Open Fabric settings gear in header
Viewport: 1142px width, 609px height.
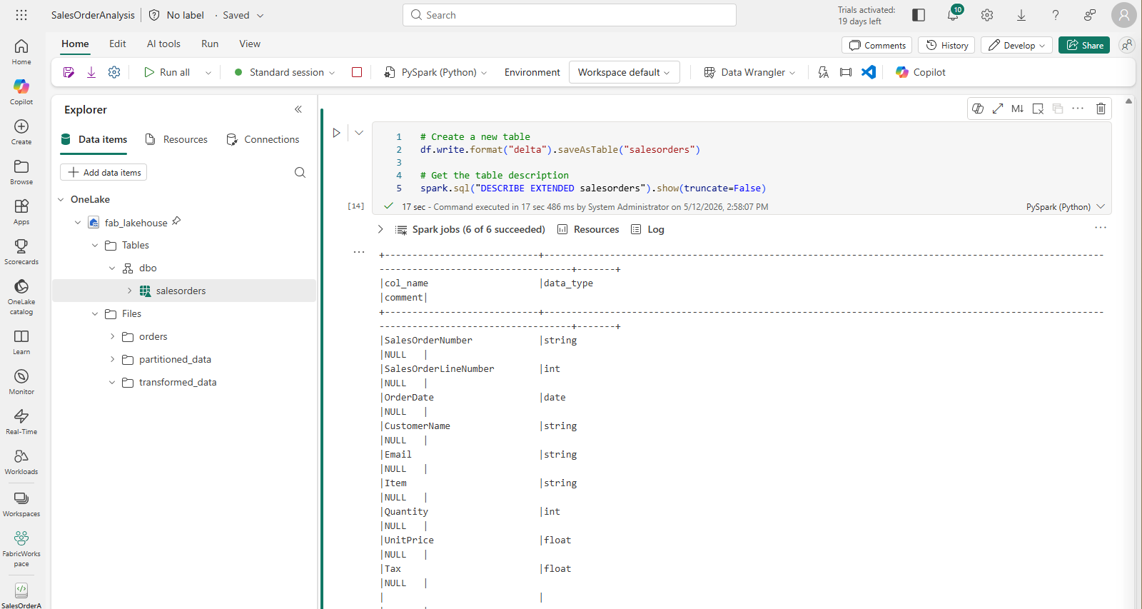tap(987, 15)
